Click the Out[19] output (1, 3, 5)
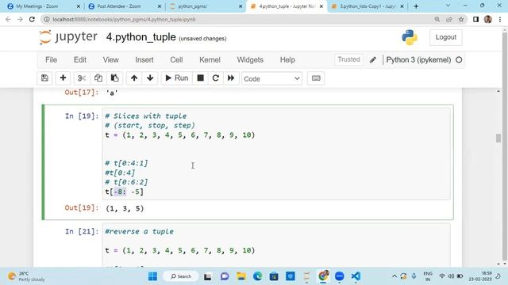The width and height of the screenshot is (508, 285). tap(125, 208)
